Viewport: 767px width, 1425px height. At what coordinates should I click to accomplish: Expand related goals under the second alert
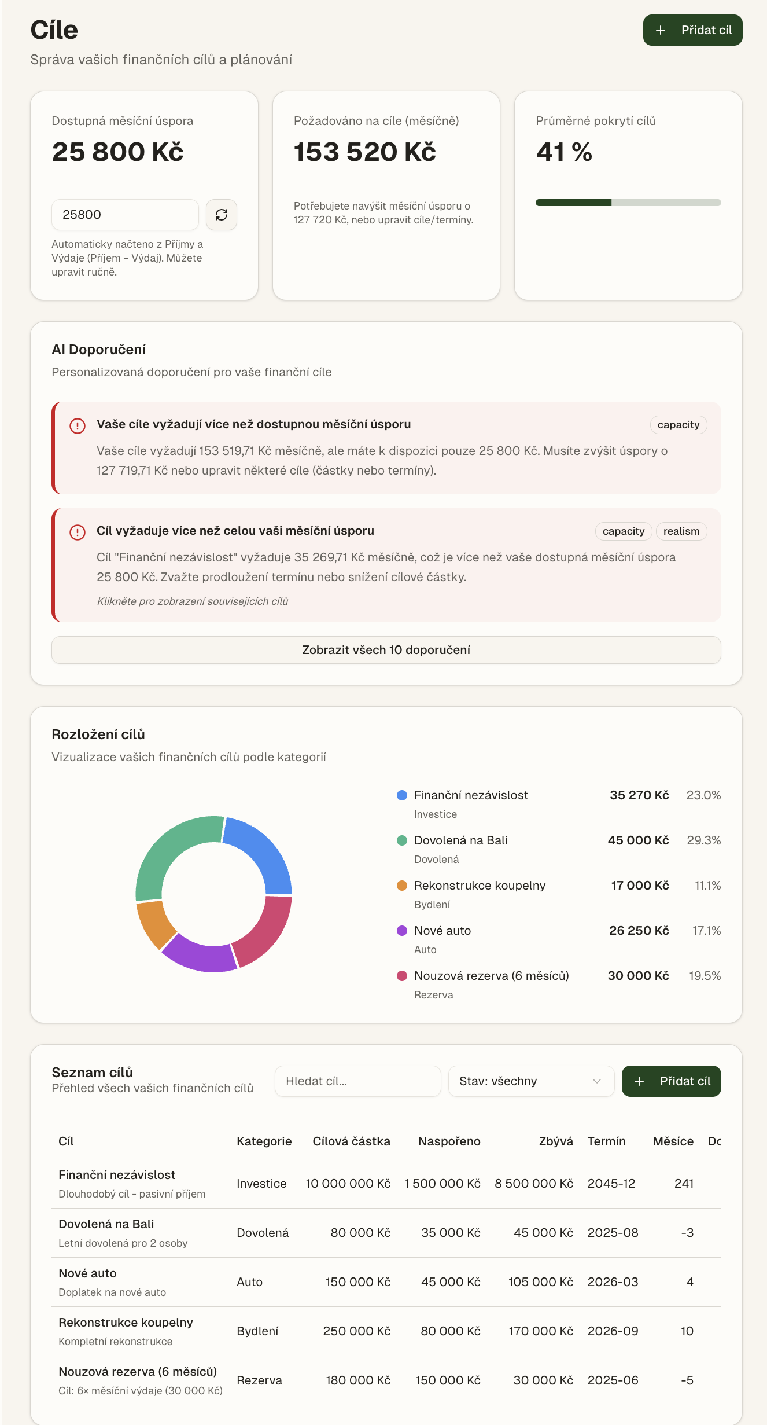coord(193,601)
